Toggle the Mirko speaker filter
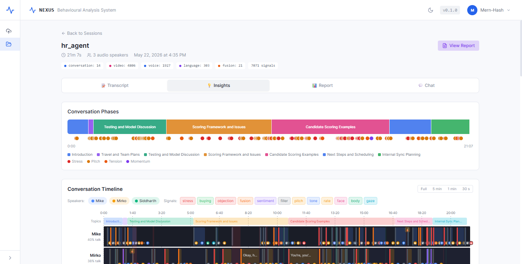 (119, 201)
